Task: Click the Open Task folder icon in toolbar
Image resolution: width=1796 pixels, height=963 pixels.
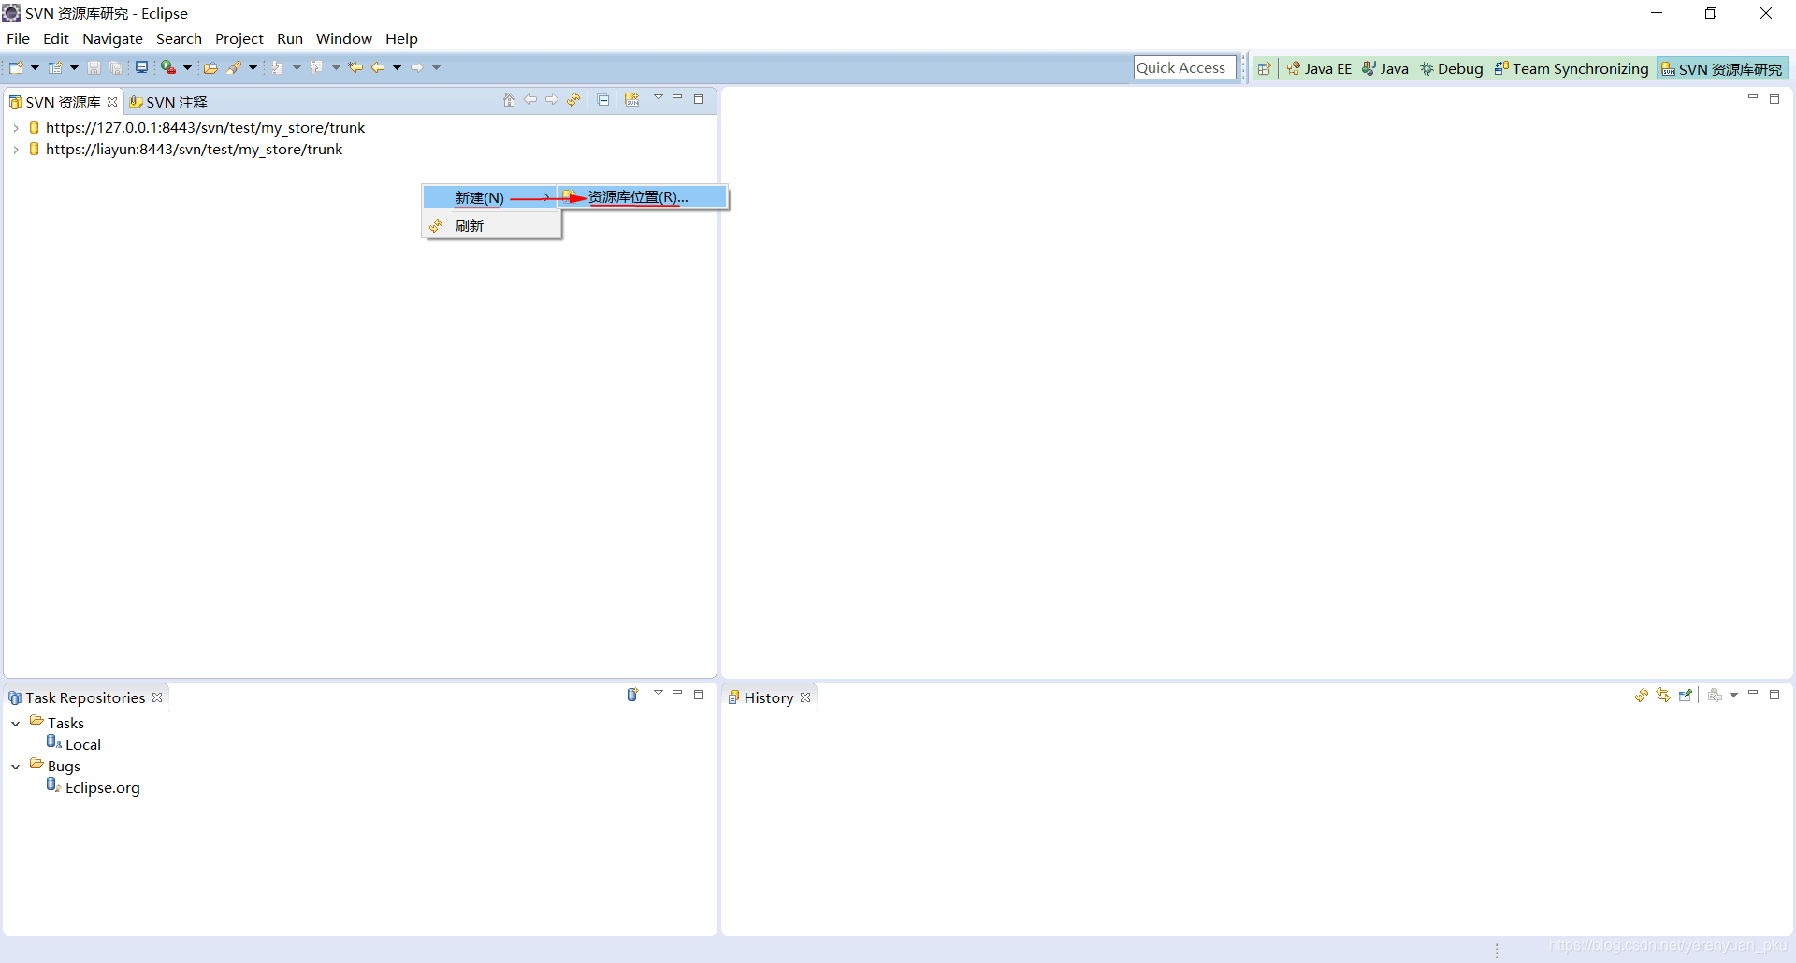Action: (210, 67)
